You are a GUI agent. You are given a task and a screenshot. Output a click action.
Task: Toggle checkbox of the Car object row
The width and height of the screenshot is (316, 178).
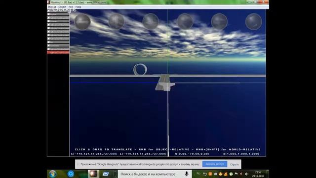click(x=49, y=42)
